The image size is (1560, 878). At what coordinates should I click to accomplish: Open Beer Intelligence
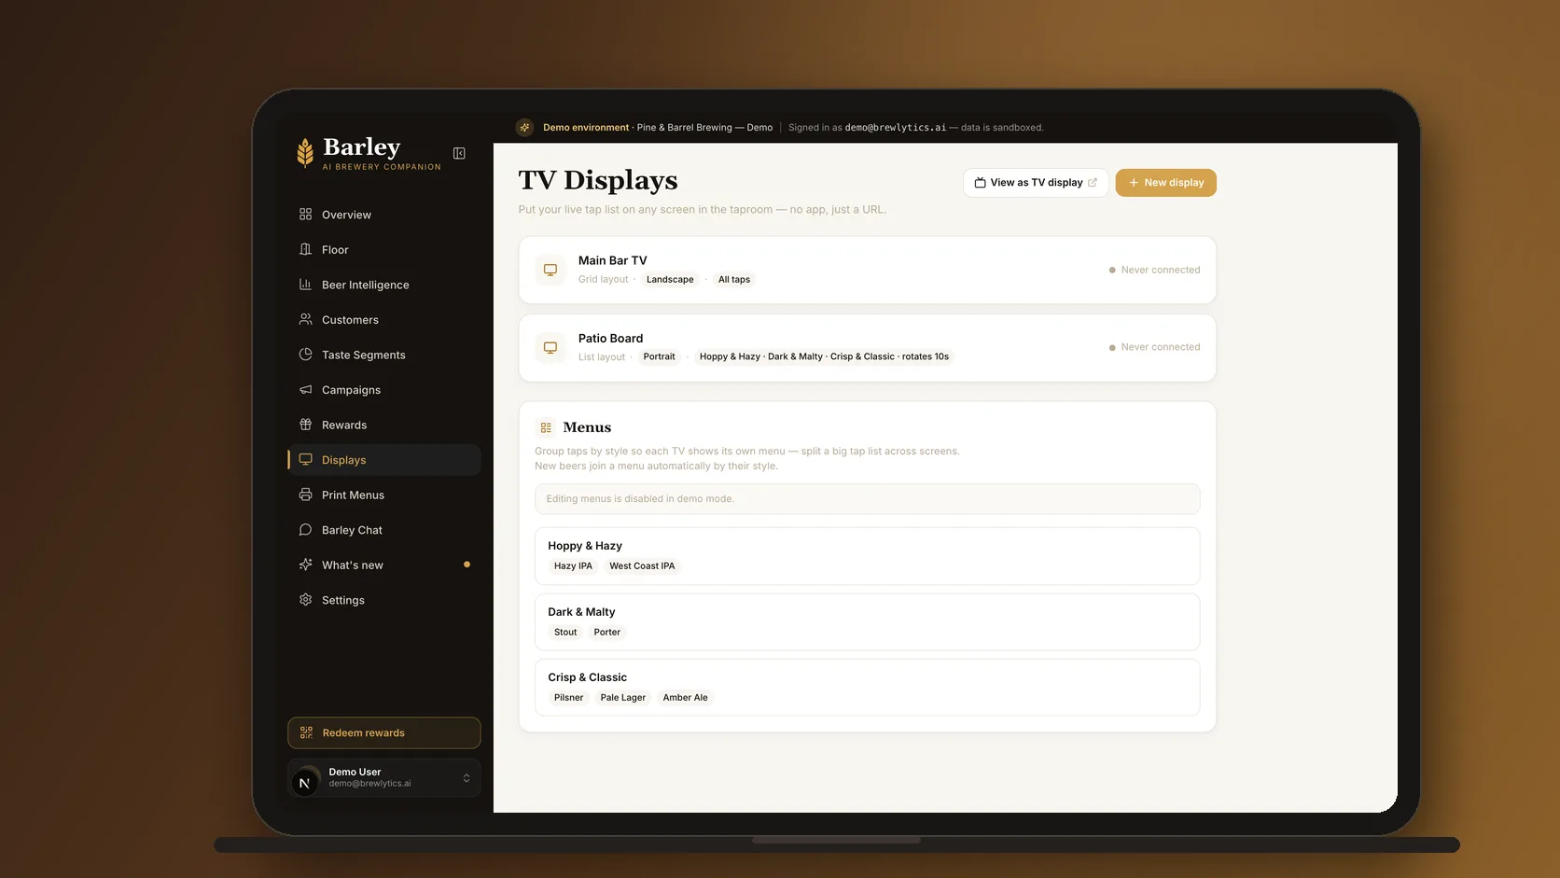tap(384, 285)
